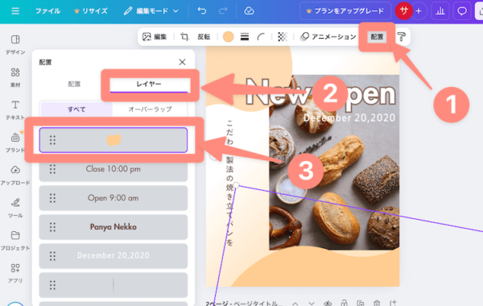The image size is (483, 306).
Task: Toggle the page lock icon
Action: coord(344,304)
